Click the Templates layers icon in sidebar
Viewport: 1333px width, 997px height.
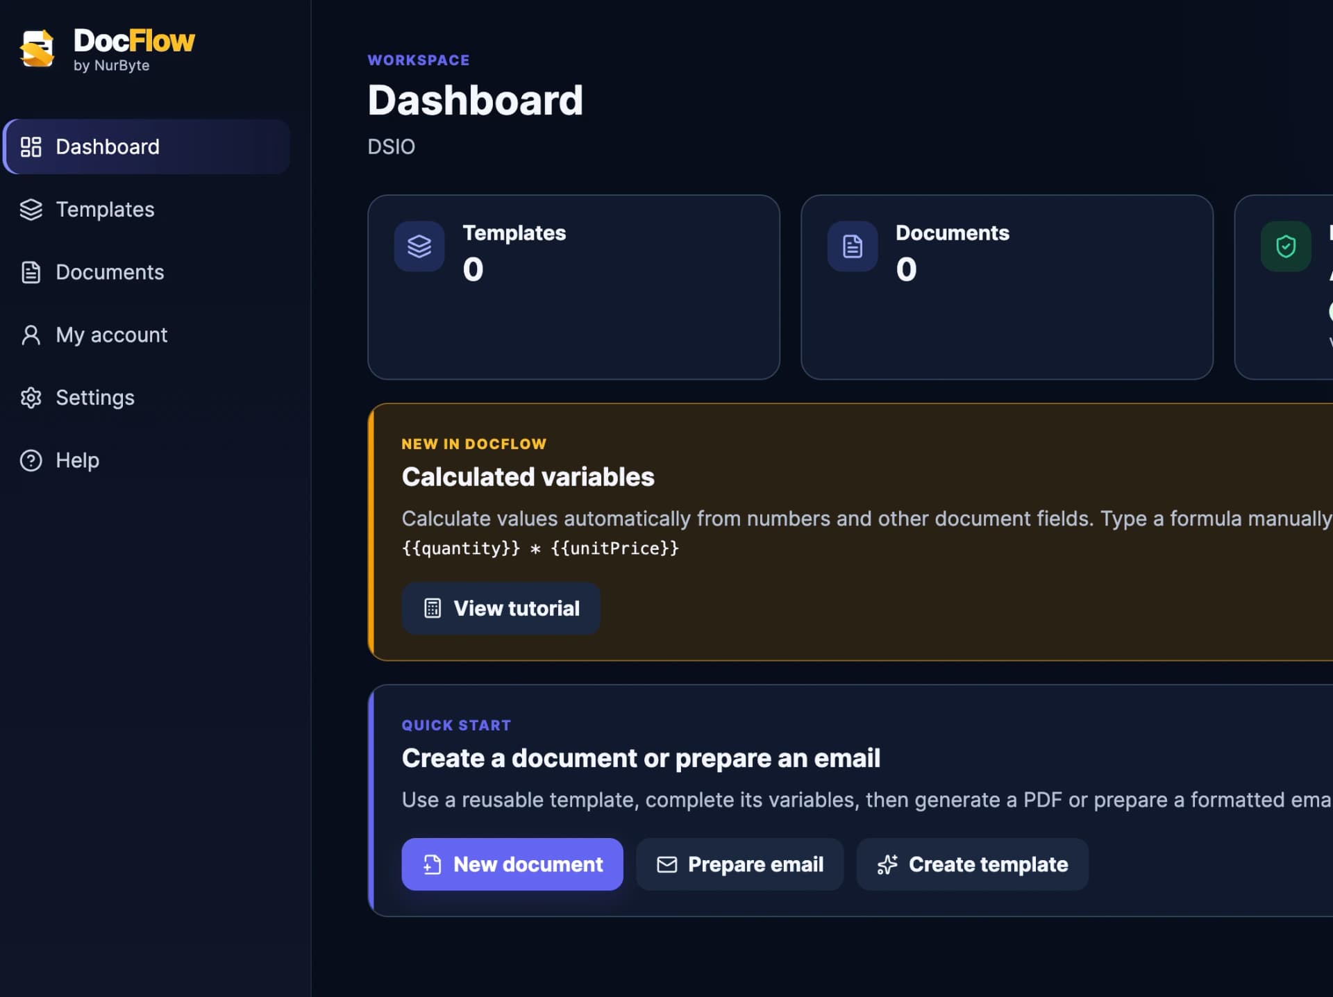31,210
